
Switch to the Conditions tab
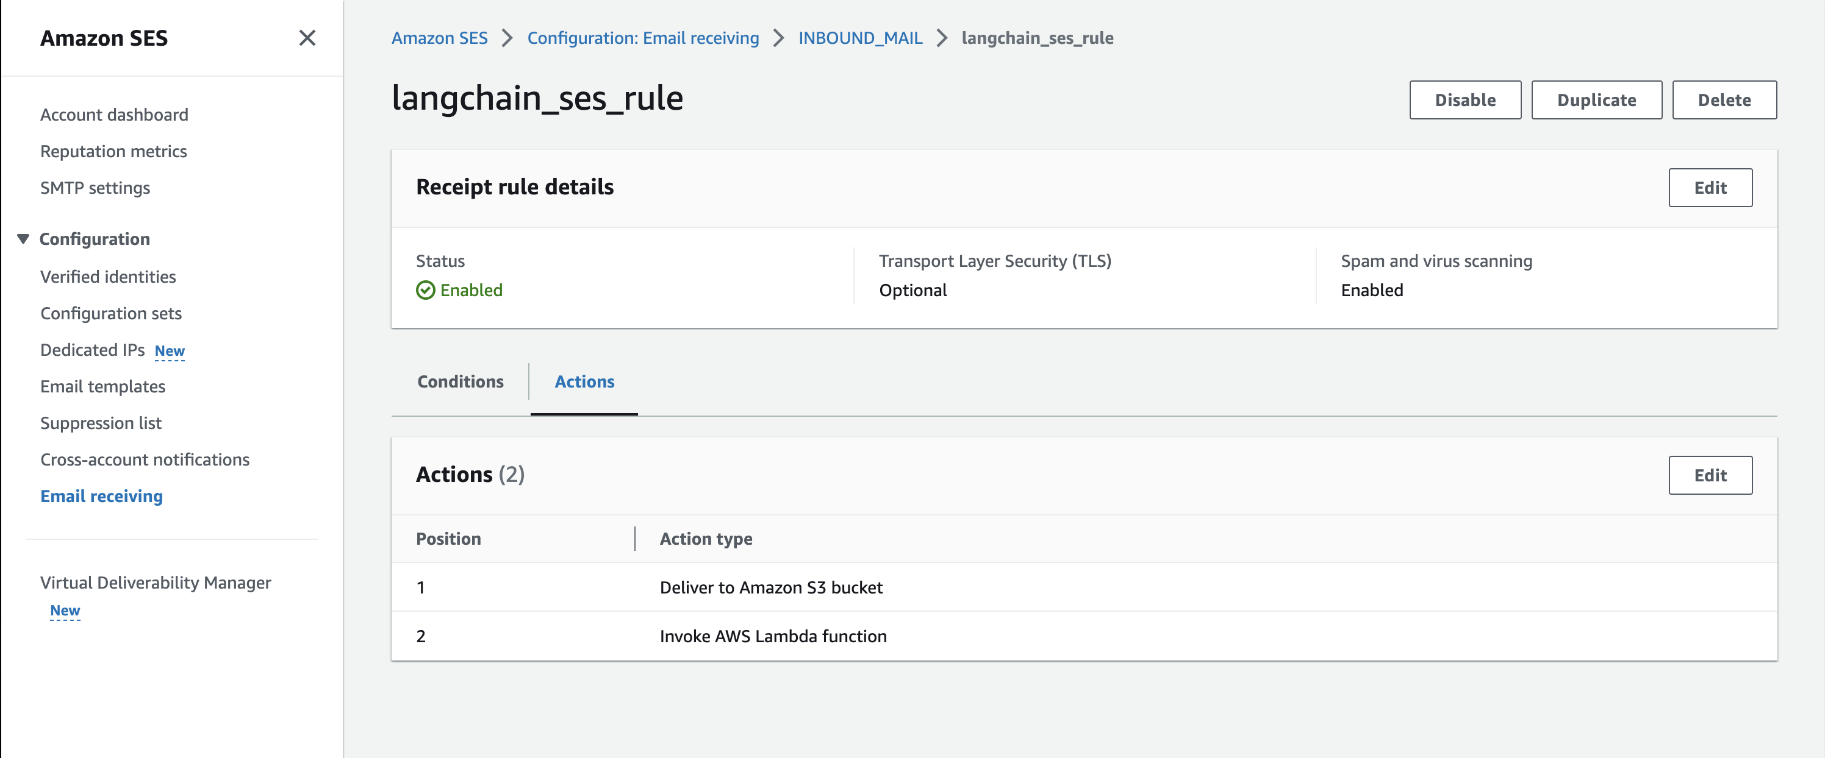(x=461, y=380)
